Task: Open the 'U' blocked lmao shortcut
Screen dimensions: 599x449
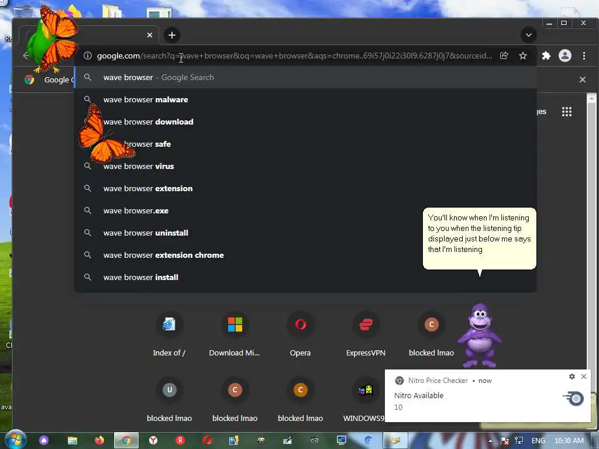Action: 169,400
